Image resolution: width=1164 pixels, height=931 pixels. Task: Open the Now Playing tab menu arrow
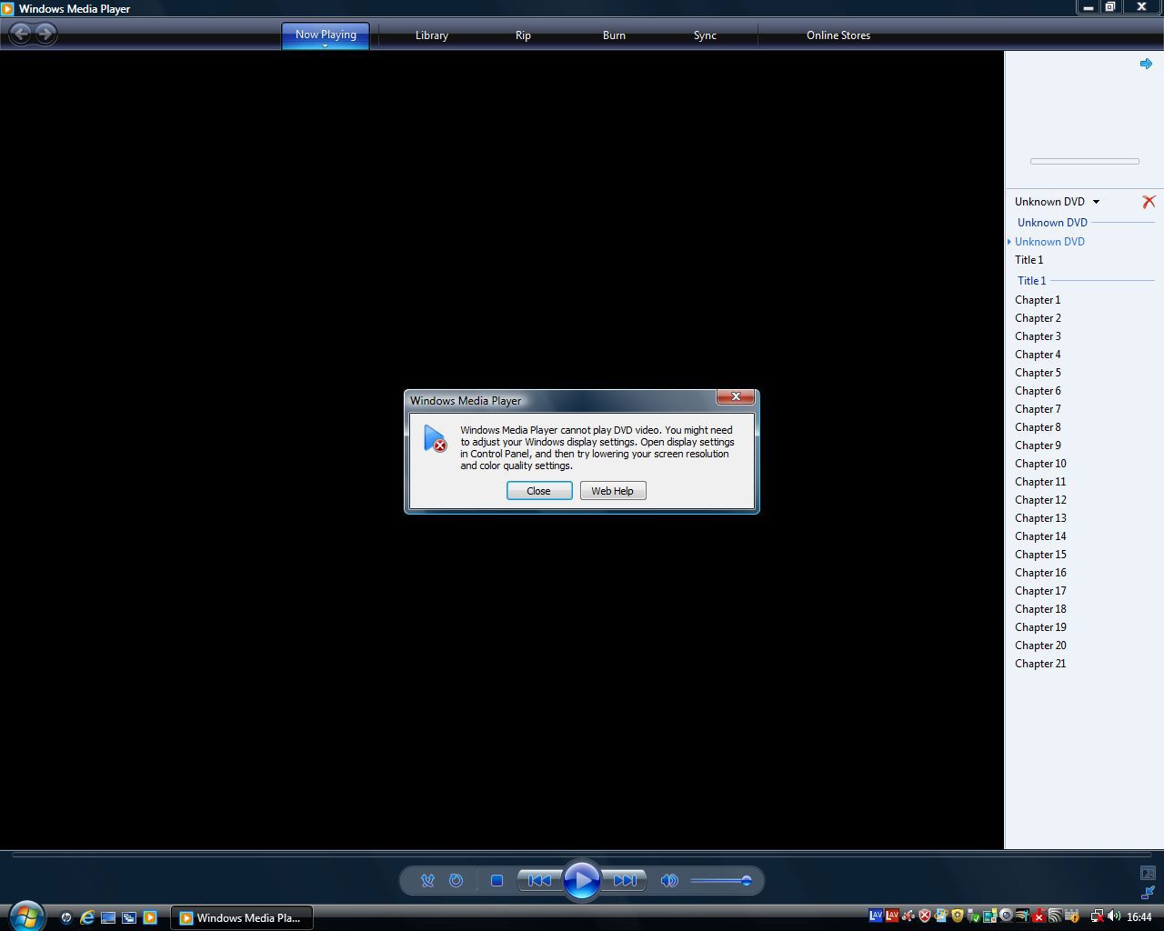coord(325,45)
